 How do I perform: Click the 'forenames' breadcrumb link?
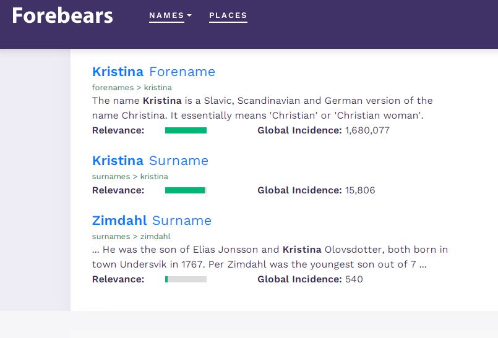pos(113,88)
